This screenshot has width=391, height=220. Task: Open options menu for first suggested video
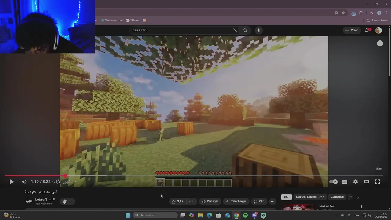[x=361, y=207]
